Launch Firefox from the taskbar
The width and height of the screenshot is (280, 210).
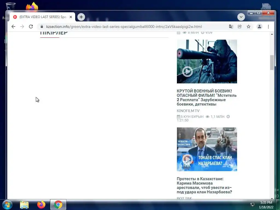tap(41, 205)
